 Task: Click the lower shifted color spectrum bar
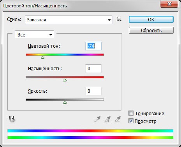click(x=90, y=137)
